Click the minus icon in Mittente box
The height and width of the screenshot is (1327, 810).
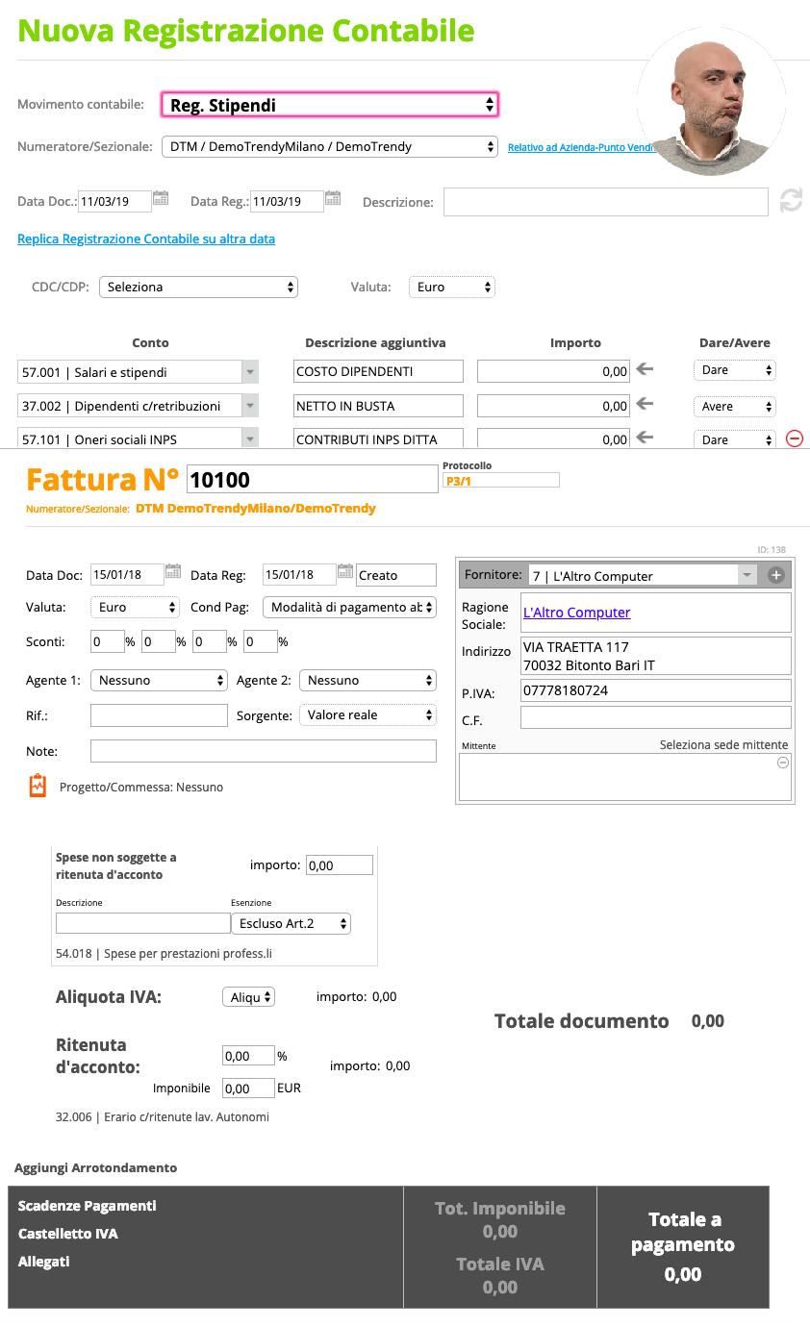click(x=782, y=763)
